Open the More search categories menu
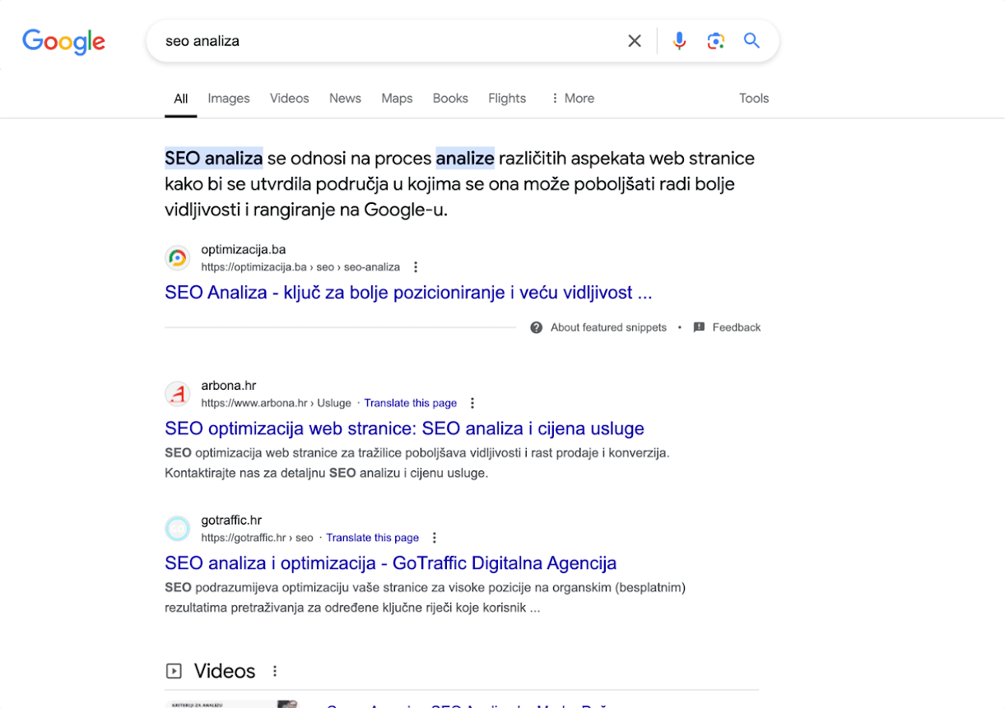 (572, 98)
